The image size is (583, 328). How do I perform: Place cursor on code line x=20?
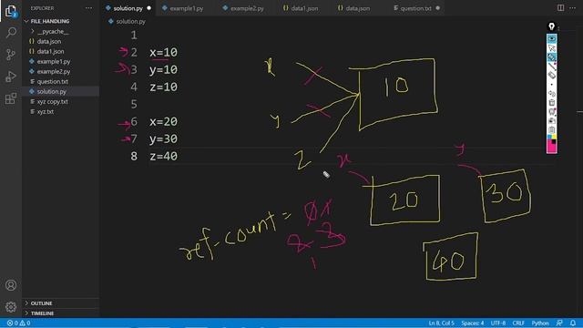164,121
